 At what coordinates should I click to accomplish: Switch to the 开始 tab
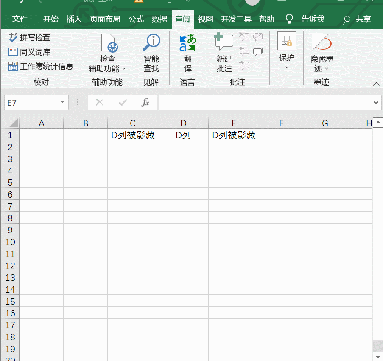50,19
